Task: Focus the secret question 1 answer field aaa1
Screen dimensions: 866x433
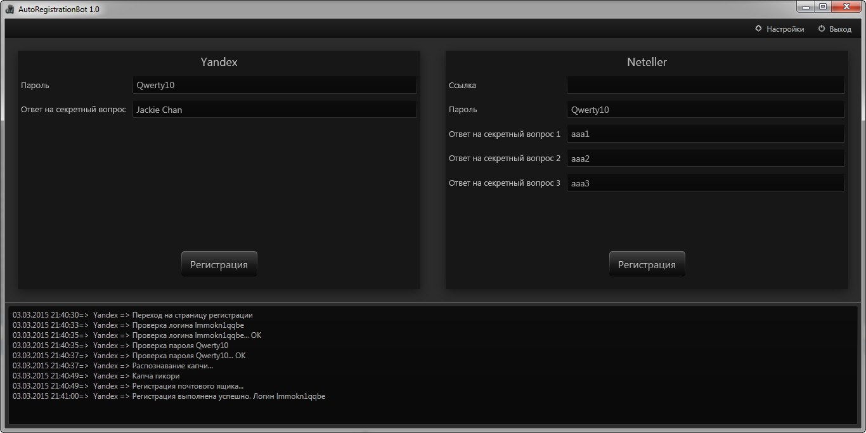Action: pos(706,134)
